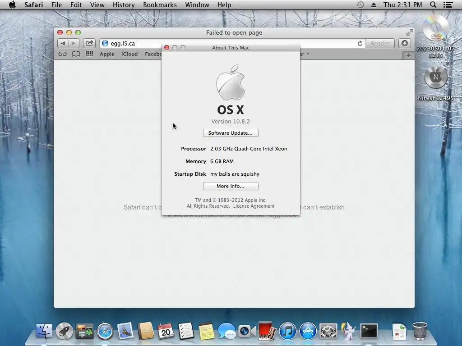The height and width of the screenshot is (346, 462).
Task: Close the About This Mac window
Action: [166, 47]
